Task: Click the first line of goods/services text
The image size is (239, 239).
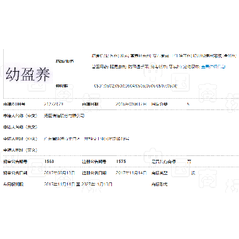Action: tap(164, 56)
